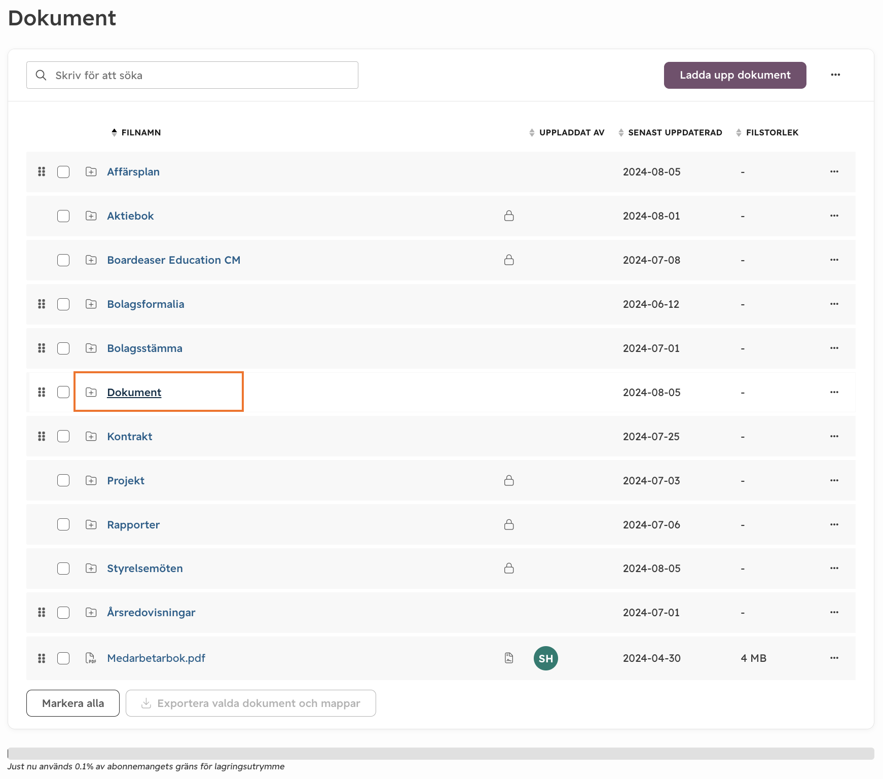883x779 pixels.
Task: Click the lock icon on Boardeaser Education CM row
Action: 509,260
